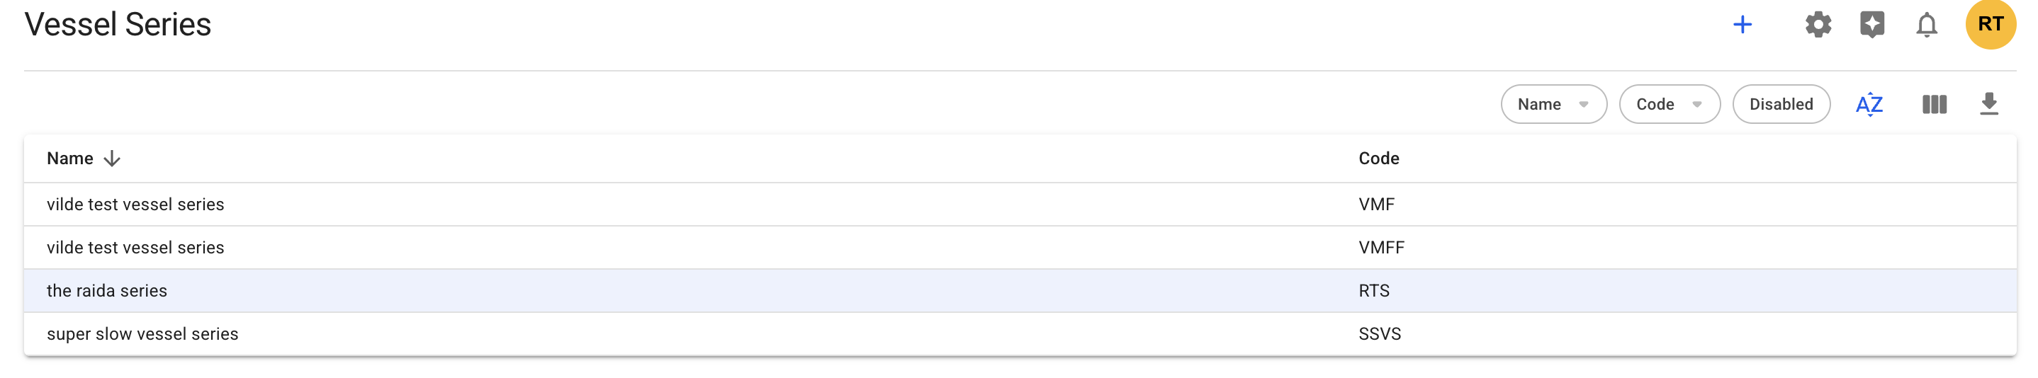Open the notifications bell
2038x378 pixels.
tap(1927, 25)
